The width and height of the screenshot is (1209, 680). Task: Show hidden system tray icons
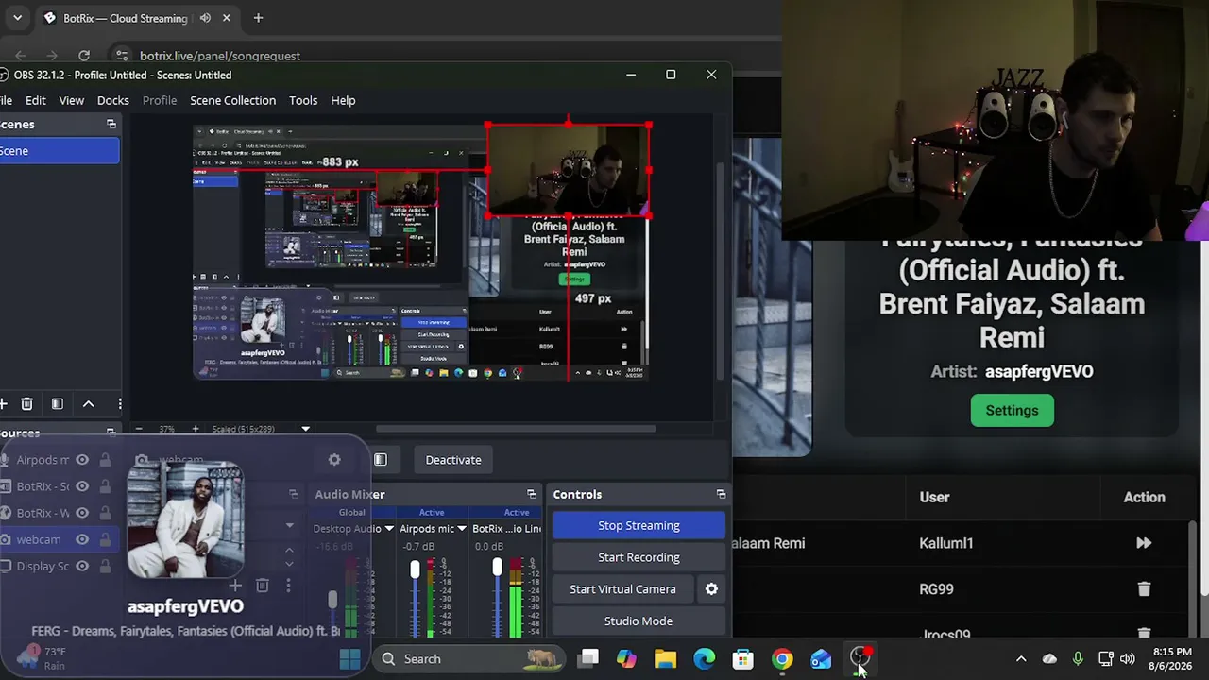click(x=1021, y=659)
